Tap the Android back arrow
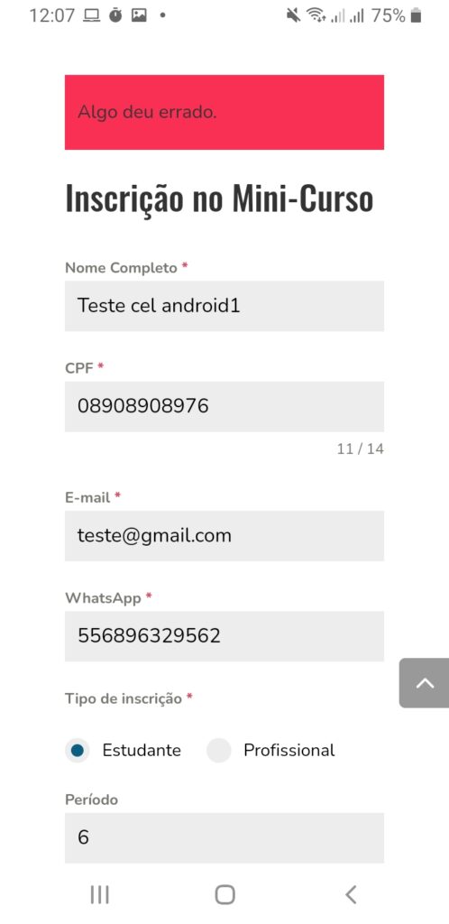Image resolution: width=449 pixels, height=924 pixels. coord(351,894)
